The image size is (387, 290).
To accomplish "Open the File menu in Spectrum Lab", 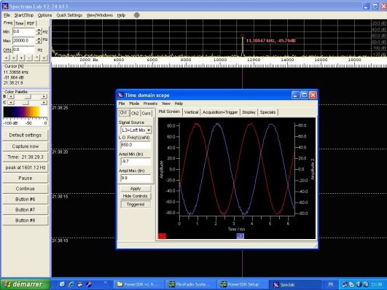I will [x=7, y=15].
